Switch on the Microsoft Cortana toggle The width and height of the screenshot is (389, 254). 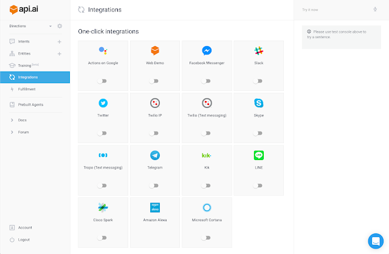(x=205, y=238)
